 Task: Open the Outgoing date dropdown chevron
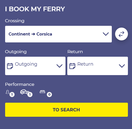(x=59, y=66)
